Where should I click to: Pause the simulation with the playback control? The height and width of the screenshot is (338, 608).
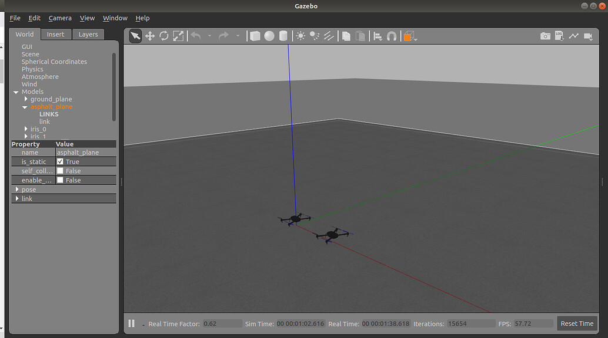(x=131, y=323)
